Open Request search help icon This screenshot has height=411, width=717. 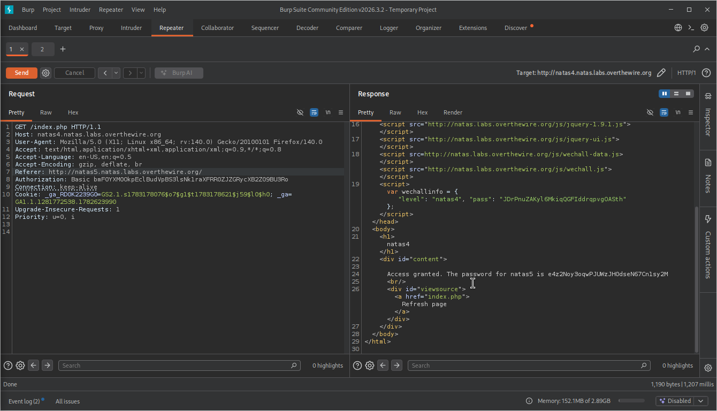[8, 366]
